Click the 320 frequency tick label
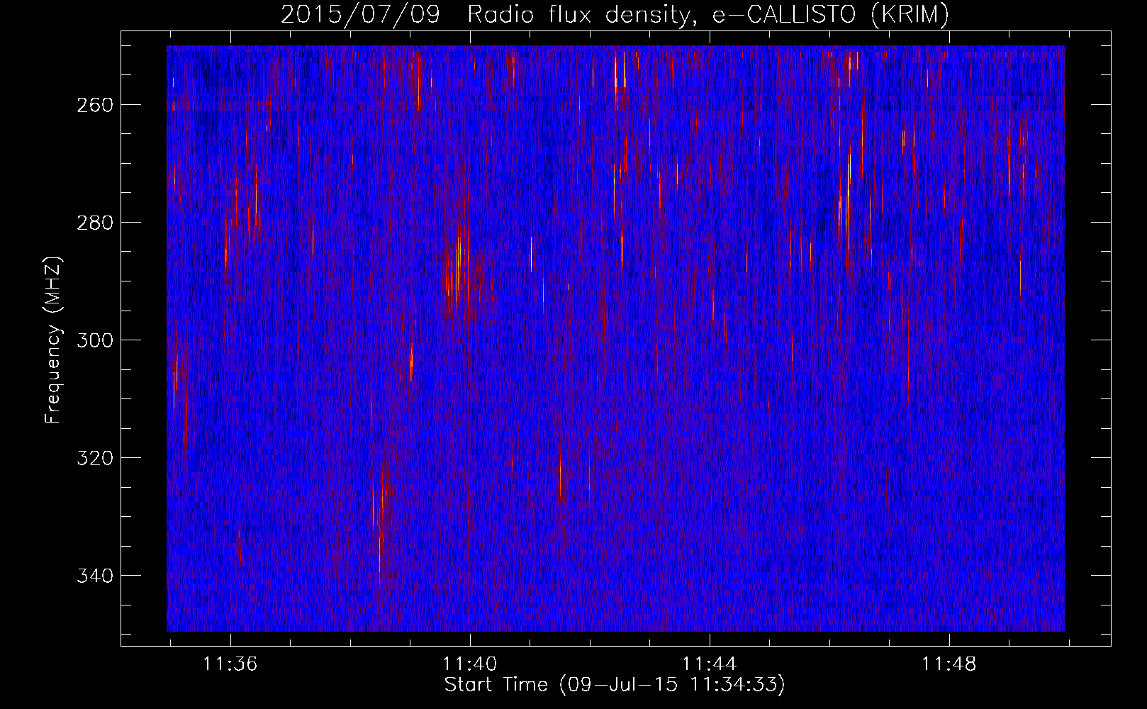Screen dimensions: 1147x709 pyautogui.click(x=94, y=458)
